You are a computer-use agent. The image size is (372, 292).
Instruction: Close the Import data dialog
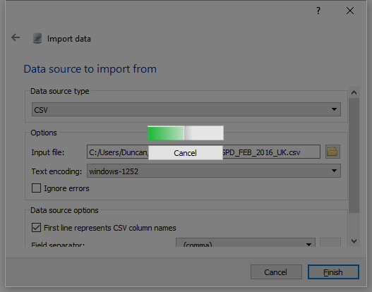[x=350, y=11]
